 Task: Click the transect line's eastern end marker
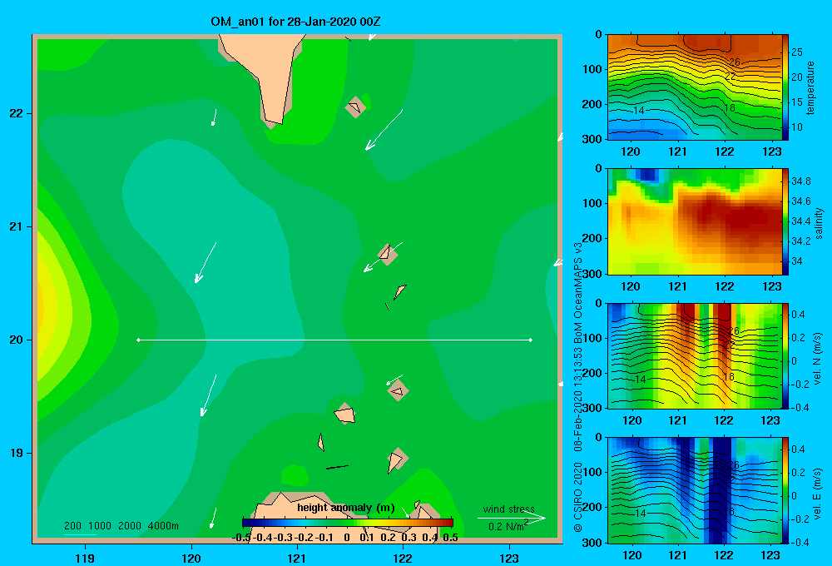(531, 340)
